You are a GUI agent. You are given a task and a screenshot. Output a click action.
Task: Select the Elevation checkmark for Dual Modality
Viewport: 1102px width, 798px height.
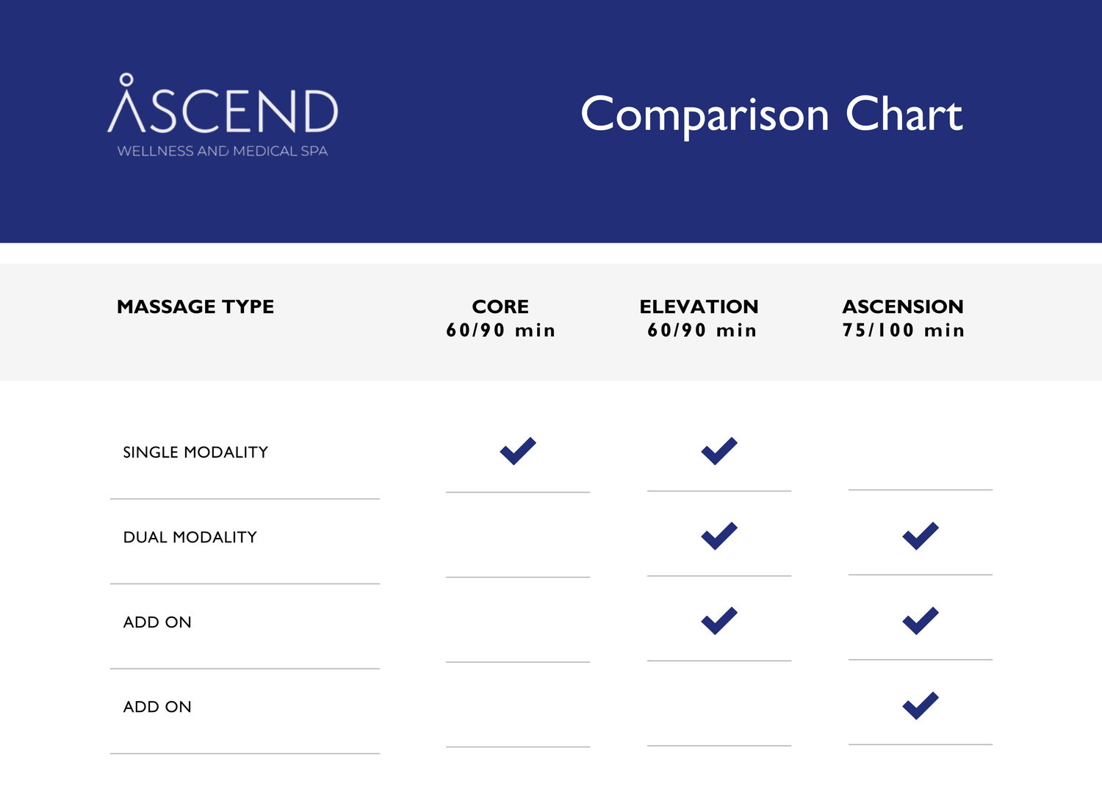click(x=719, y=536)
